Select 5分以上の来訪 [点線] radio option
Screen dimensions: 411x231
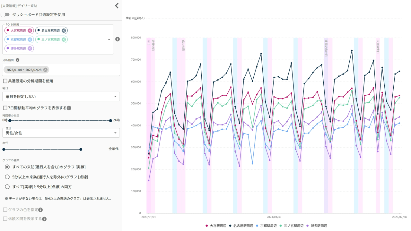point(7,177)
